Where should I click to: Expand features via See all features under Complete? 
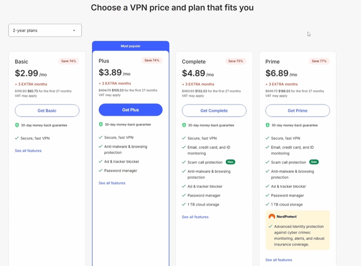coord(196,216)
